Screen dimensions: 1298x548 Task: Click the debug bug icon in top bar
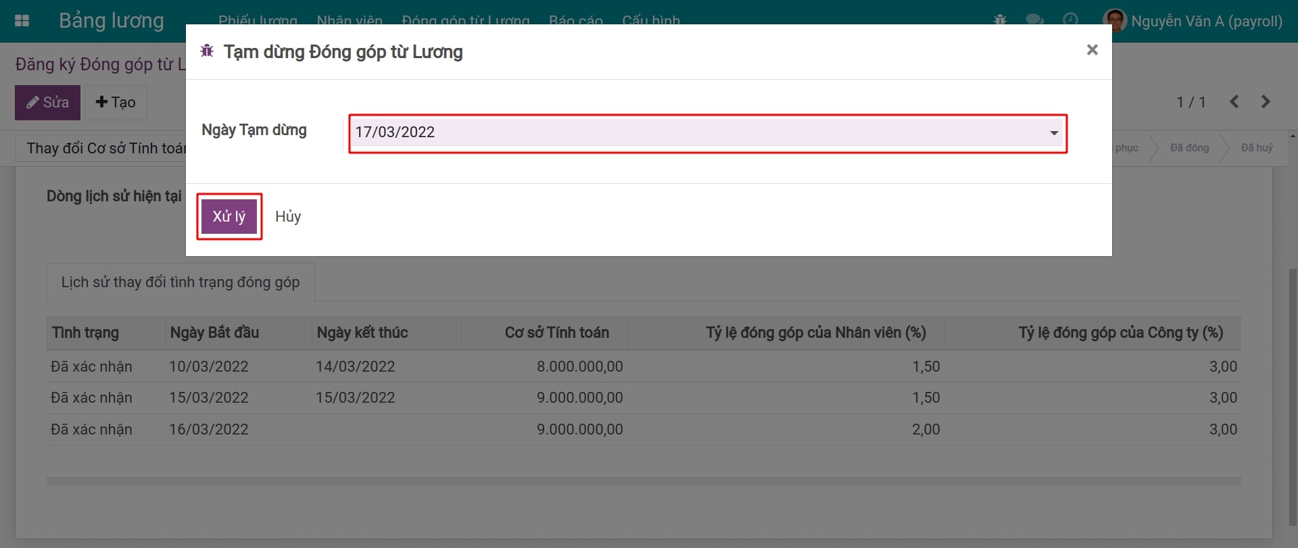1000,20
